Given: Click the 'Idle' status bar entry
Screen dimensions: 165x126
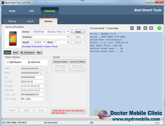Looking at the screenshot, I should [x=92, y=123].
